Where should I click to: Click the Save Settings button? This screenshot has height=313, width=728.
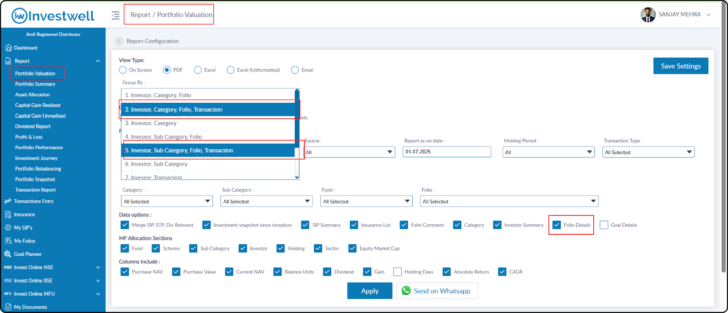(x=681, y=66)
